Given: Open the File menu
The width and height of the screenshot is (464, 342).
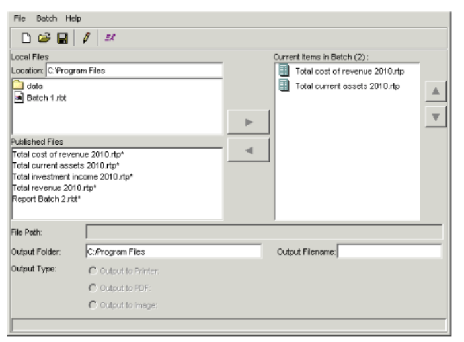Looking at the screenshot, I should pos(19,18).
